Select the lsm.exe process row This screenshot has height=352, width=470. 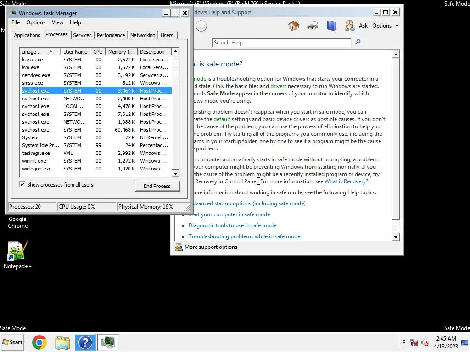[96, 68]
